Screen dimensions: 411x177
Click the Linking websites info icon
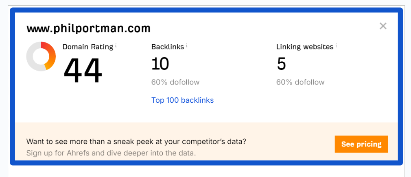(x=337, y=45)
